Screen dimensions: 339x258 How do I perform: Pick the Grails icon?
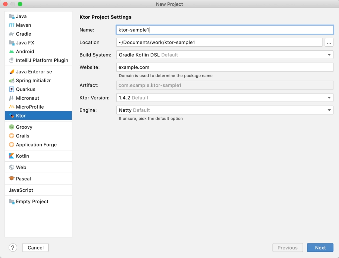pos(12,136)
